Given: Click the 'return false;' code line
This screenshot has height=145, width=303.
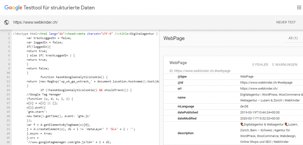Looking at the screenshot, I should tap(38, 68).
